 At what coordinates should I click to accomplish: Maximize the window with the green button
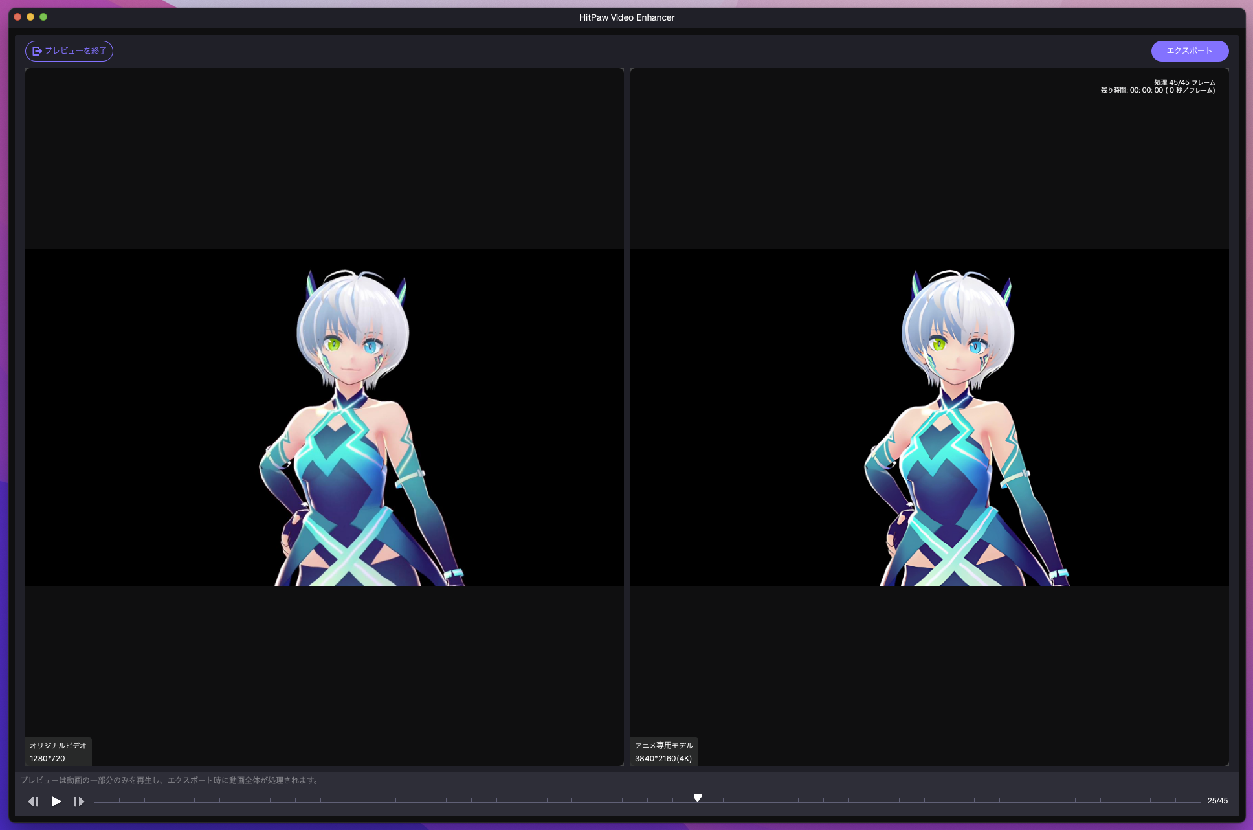point(43,17)
